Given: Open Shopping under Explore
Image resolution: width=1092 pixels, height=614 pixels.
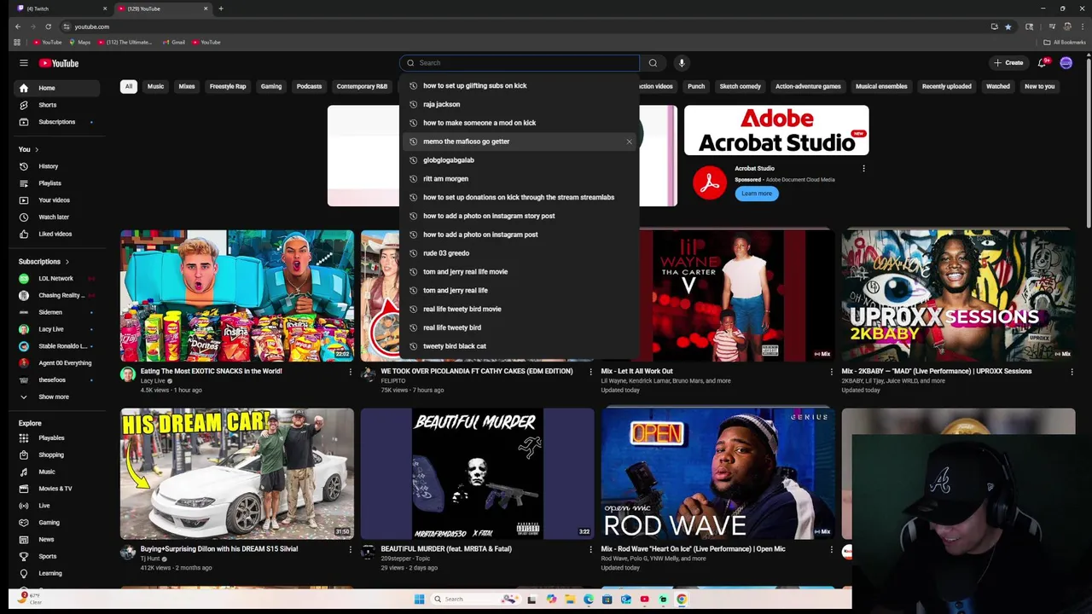Looking at the screenshot, I should (50, 455).
